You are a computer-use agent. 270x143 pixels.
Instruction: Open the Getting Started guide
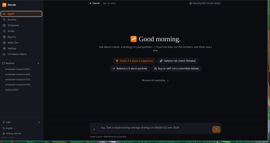[12, 133]
